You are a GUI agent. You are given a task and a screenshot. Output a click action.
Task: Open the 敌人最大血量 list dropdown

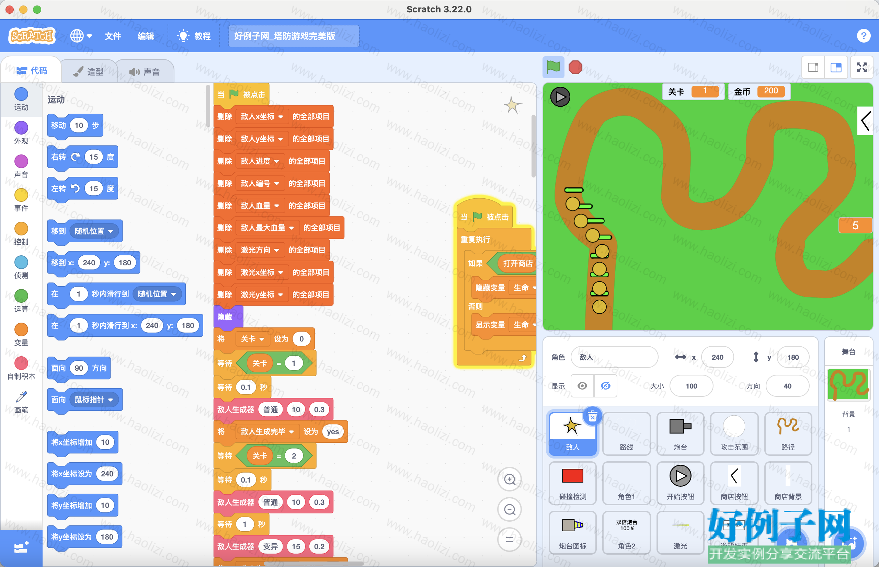pos(267,228)
